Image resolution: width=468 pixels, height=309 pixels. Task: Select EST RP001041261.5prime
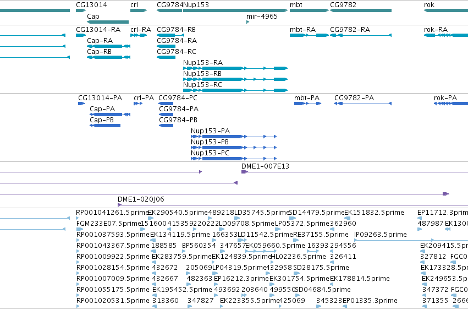[112, 213]
